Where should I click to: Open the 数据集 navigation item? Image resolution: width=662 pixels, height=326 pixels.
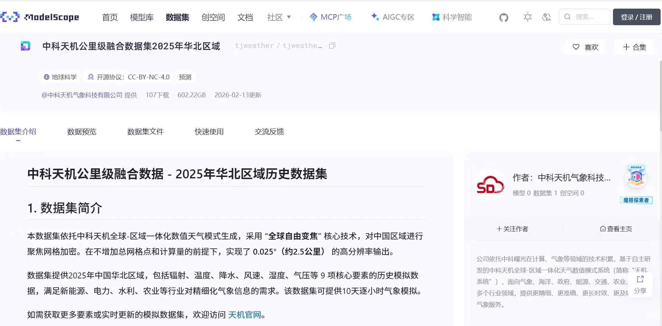coord(178,17)
